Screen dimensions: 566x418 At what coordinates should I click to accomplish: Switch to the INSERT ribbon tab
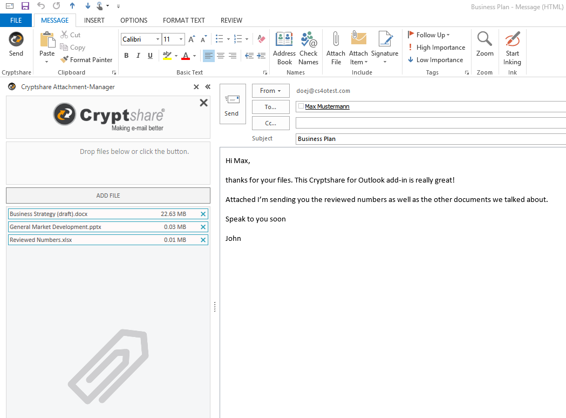[x=94, y=20]
